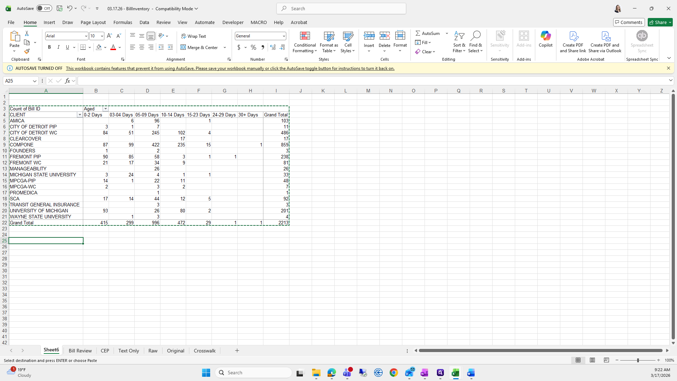Screen dimensions: 677x381
Task: Click the Comments button
Action: pos(629,22)
